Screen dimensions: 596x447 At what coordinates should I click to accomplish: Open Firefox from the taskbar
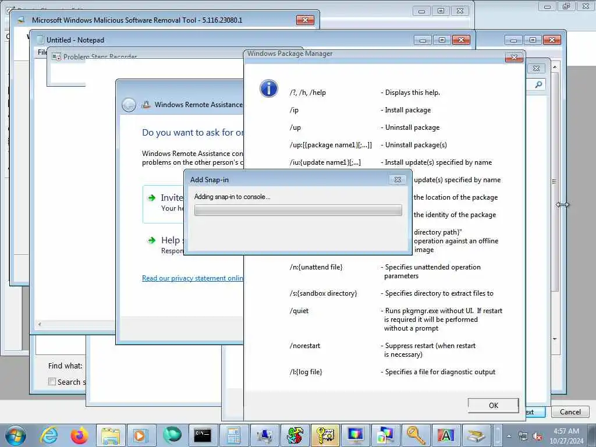pyautogui.click(x=79, y=435)
